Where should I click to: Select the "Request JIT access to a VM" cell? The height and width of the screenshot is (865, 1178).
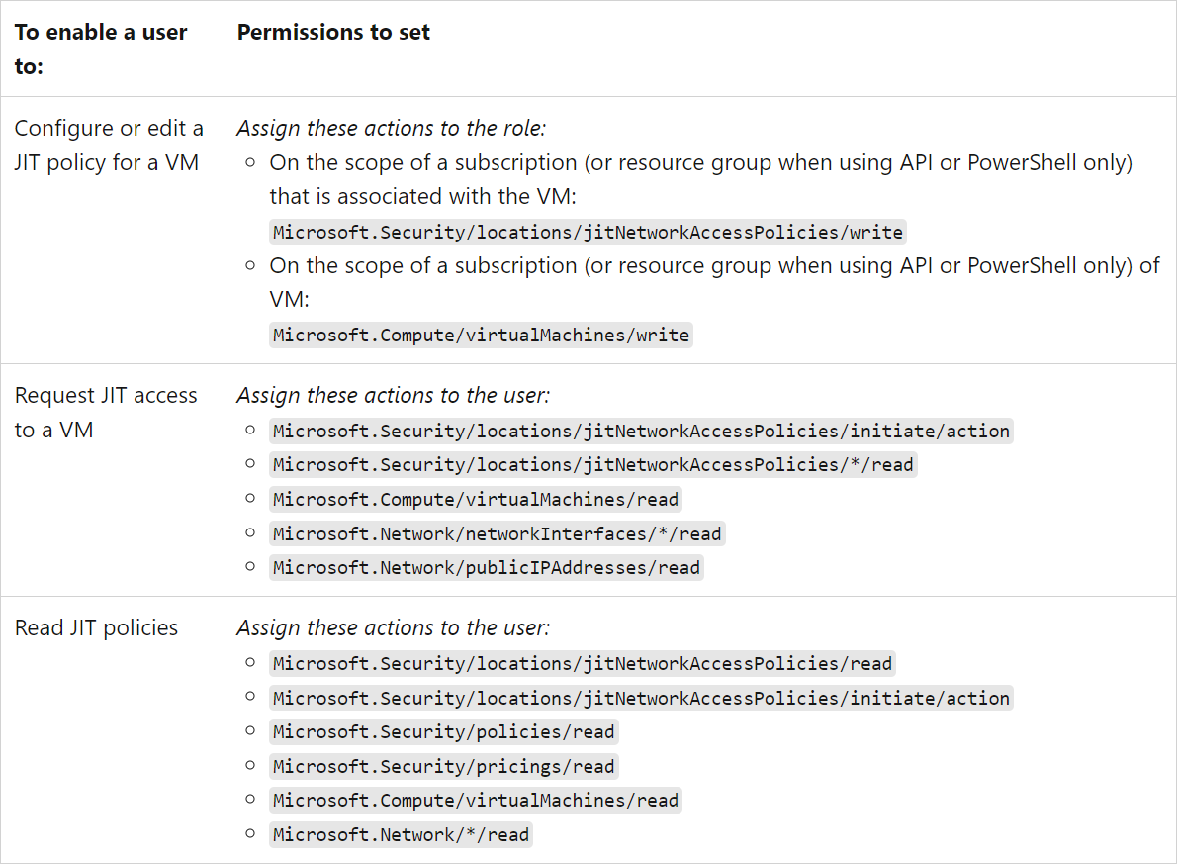pos(106,413)
